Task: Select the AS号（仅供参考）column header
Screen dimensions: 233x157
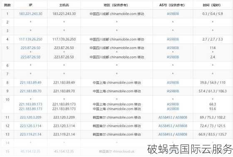Action: [x=173, y=5]
